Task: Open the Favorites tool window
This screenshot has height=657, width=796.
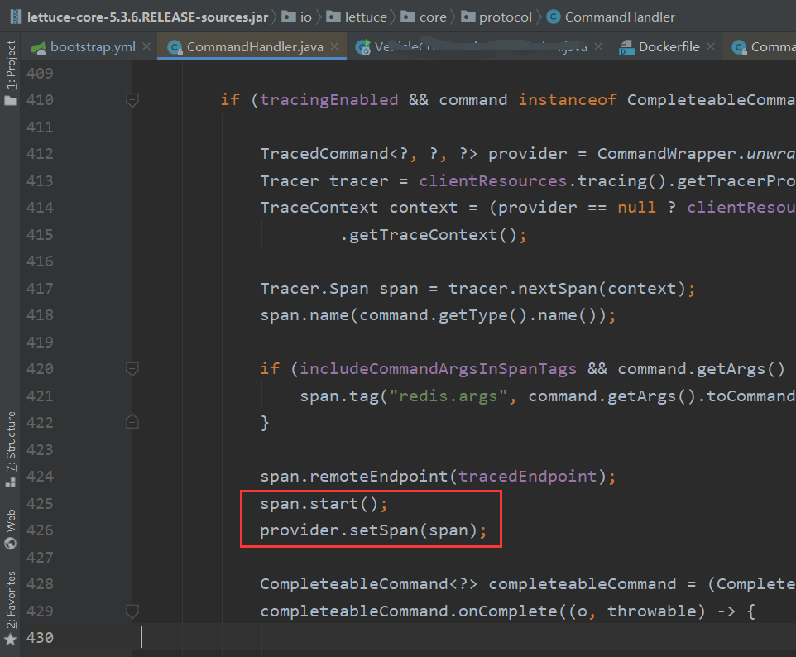Action: [10, 607]
